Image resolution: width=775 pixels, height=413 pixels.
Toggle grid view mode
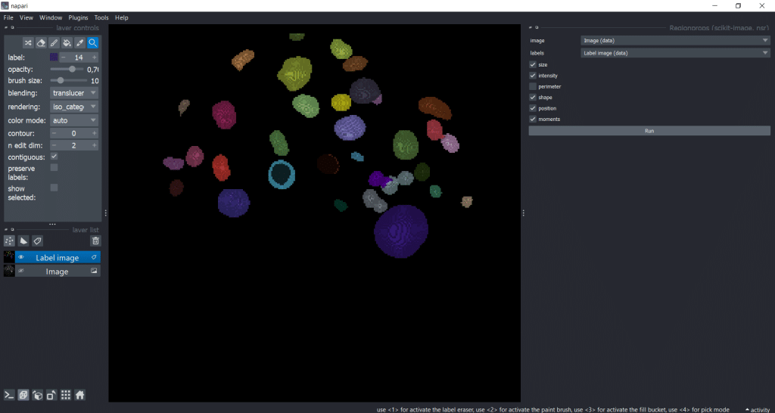[x=66, y=395]
